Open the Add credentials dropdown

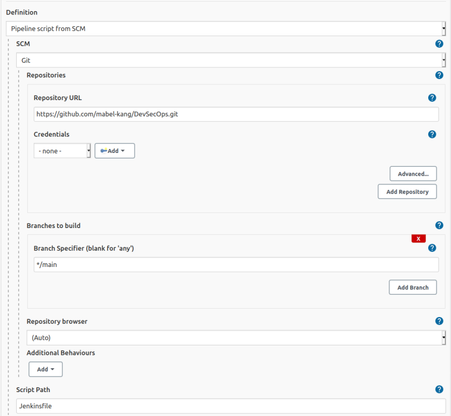115,150
